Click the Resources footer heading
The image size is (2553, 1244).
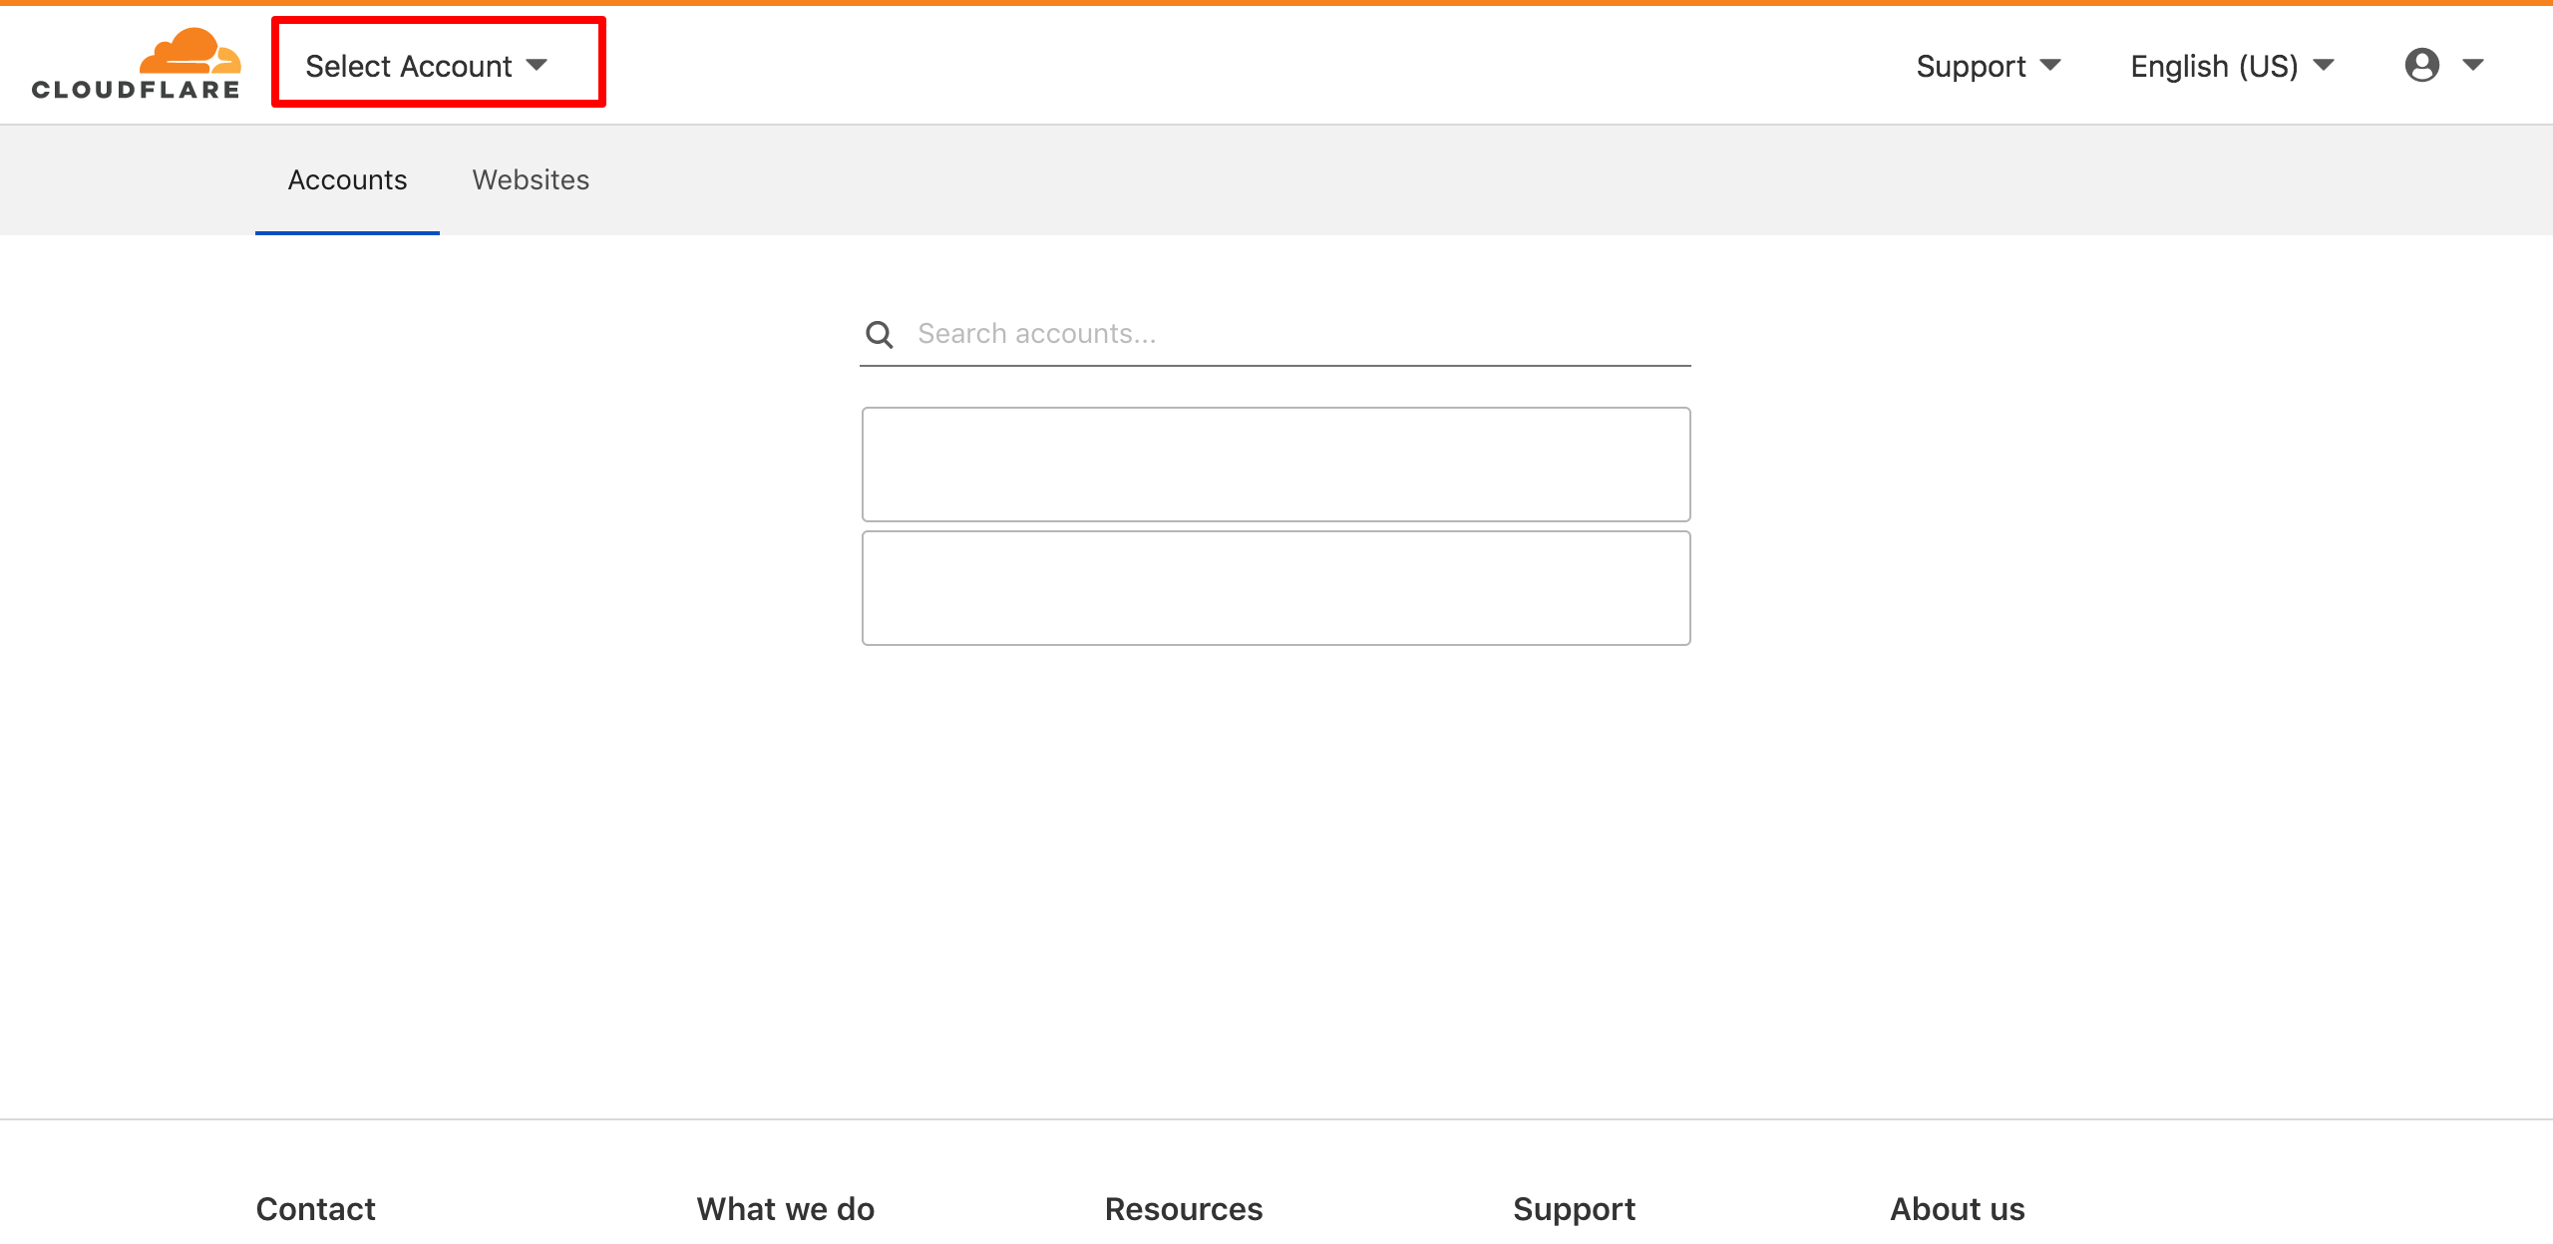tap(1183, 1209)
